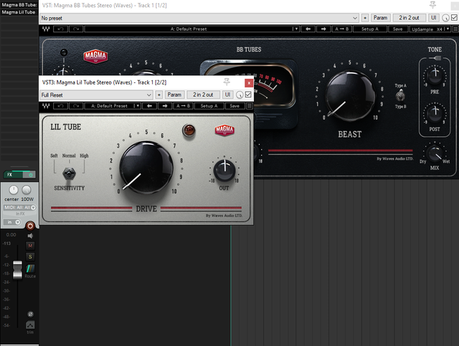Toggle the track phase invert icon
Viewport: 459px width, 346px height.
[30, 314]
